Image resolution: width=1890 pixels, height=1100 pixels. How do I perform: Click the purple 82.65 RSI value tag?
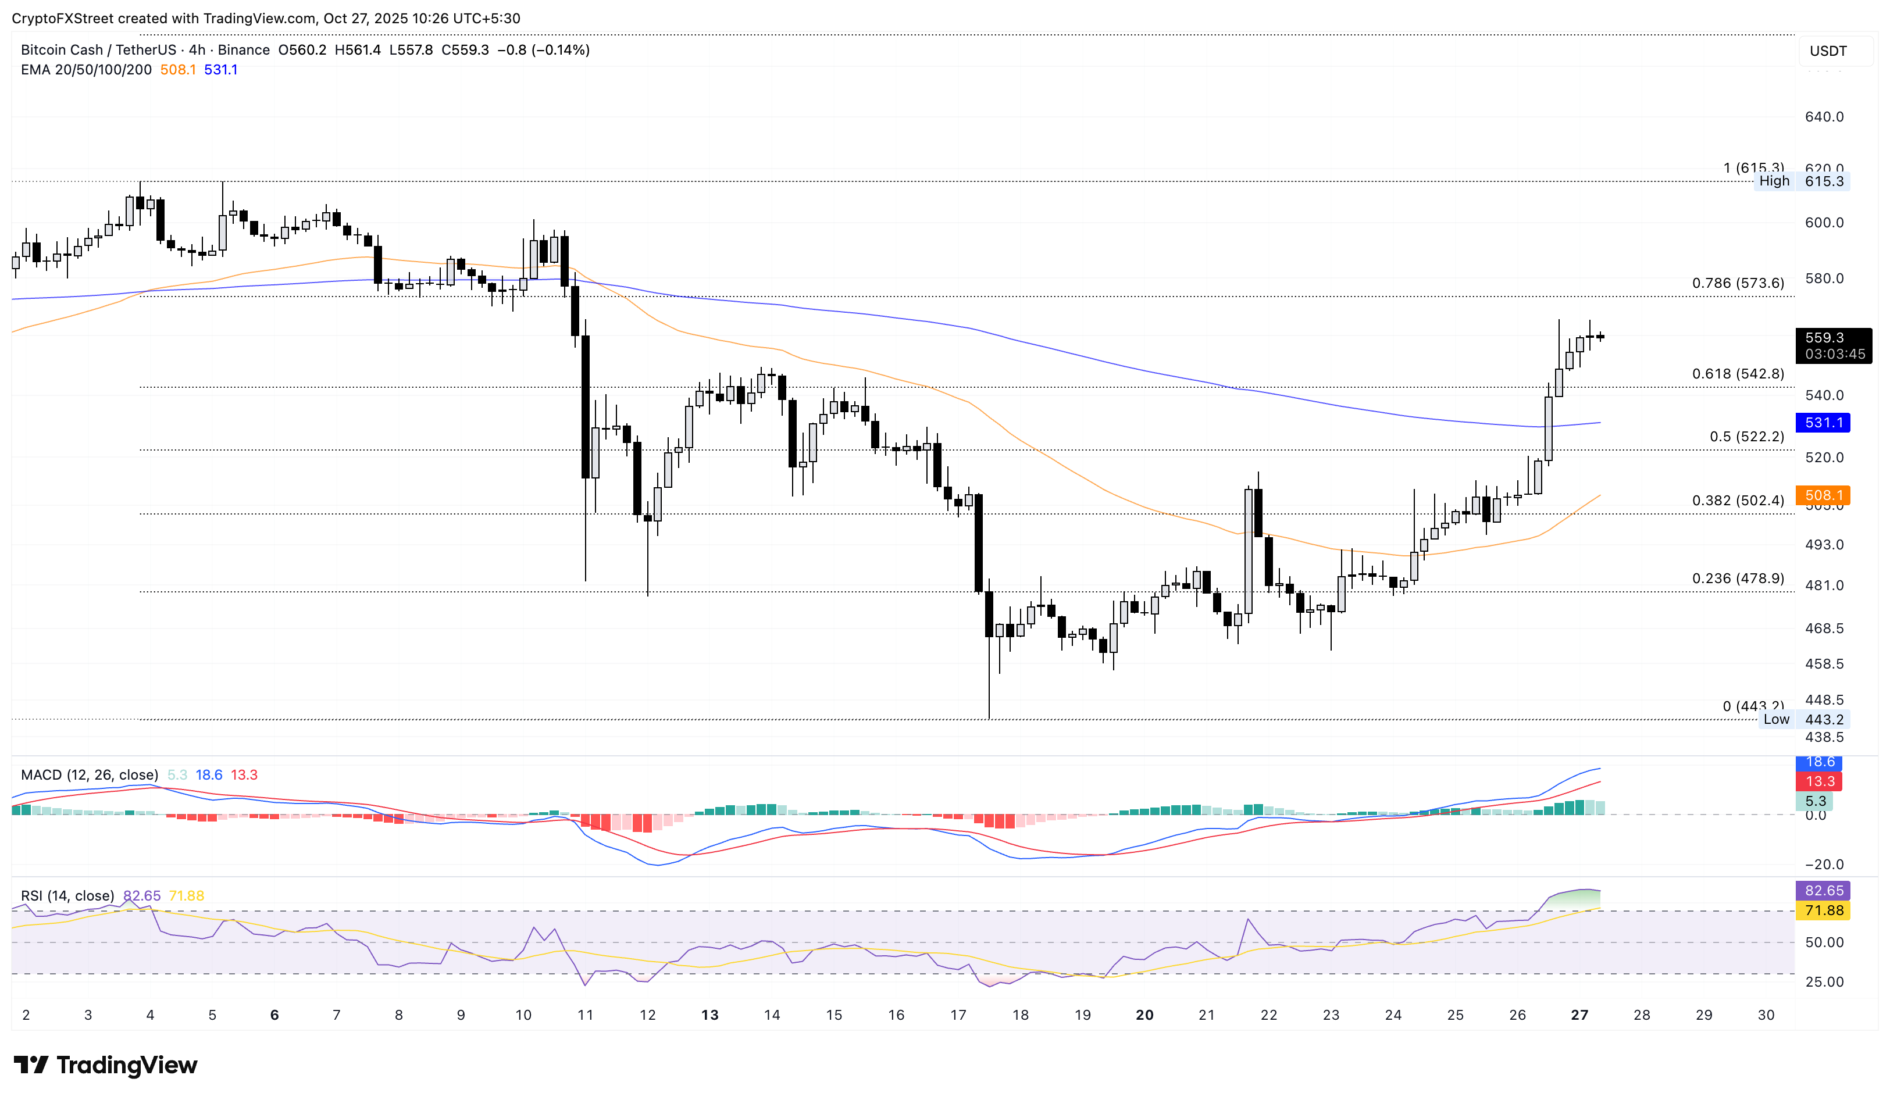point(1823,891)
